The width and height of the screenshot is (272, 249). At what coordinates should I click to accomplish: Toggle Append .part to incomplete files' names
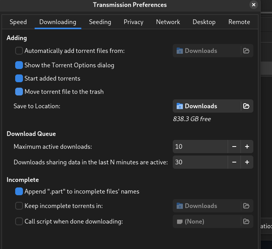coord(19,191)
